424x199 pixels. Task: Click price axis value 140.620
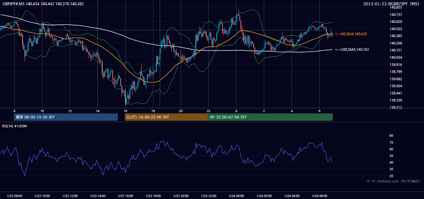tap(396, 22)
